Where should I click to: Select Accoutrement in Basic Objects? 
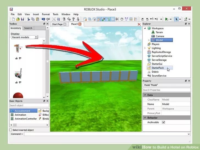[x=23, y=111]
